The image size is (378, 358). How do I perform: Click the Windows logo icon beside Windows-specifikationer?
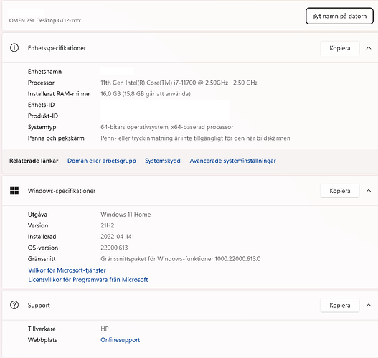click(x=14, y=191)
